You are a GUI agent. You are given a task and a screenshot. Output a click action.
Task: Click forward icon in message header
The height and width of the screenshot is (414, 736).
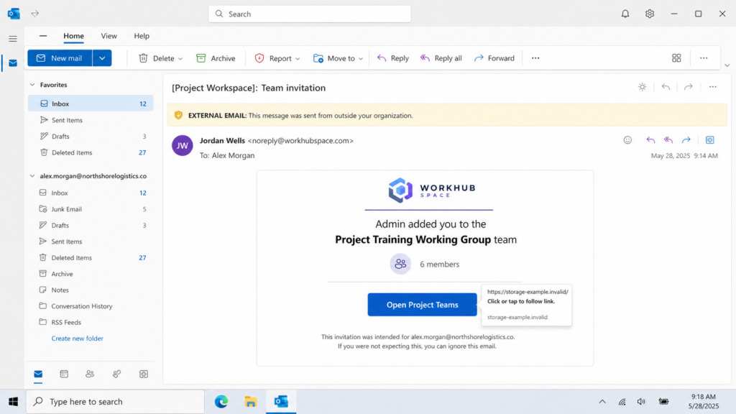(686, 140)
